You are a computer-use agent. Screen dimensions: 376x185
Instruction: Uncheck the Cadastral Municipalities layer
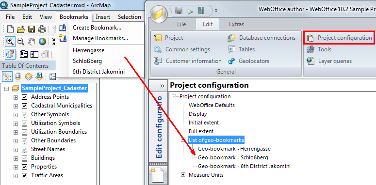(x=24, y=106)
